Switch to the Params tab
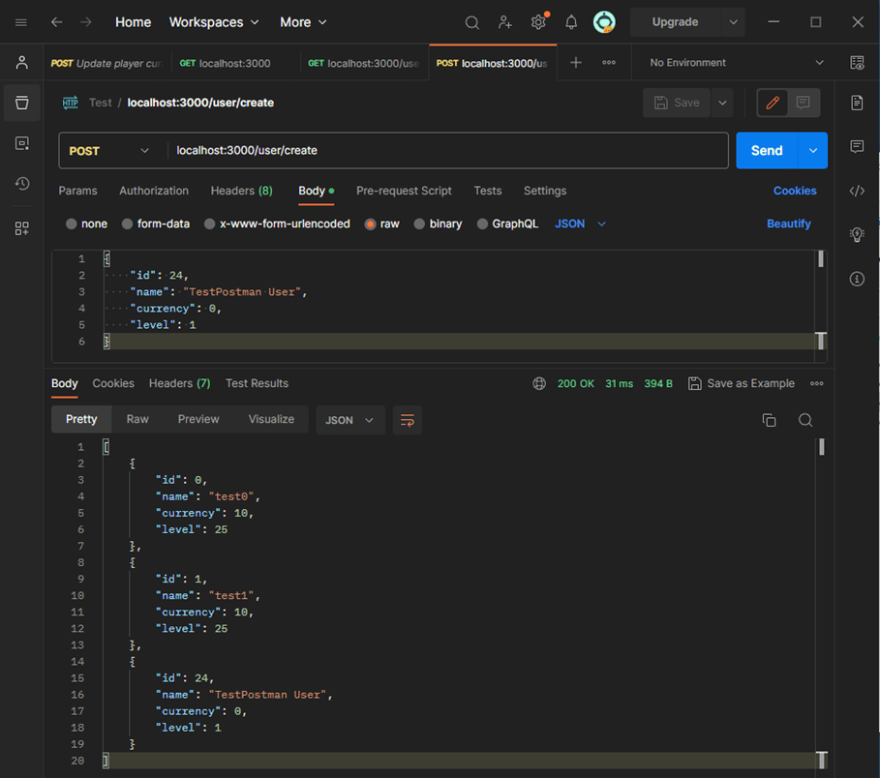The height and width of the screenshot is (778, 880). point(78,191)
